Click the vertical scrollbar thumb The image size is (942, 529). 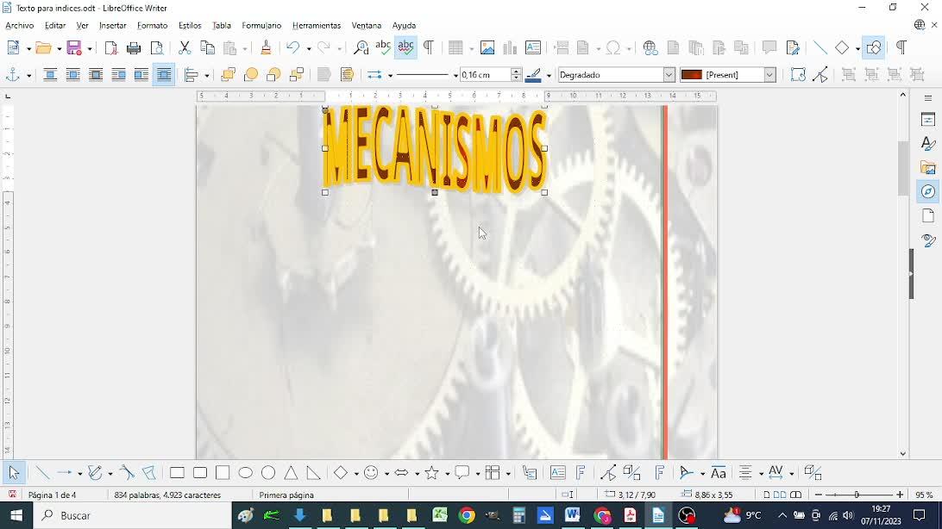903,168
